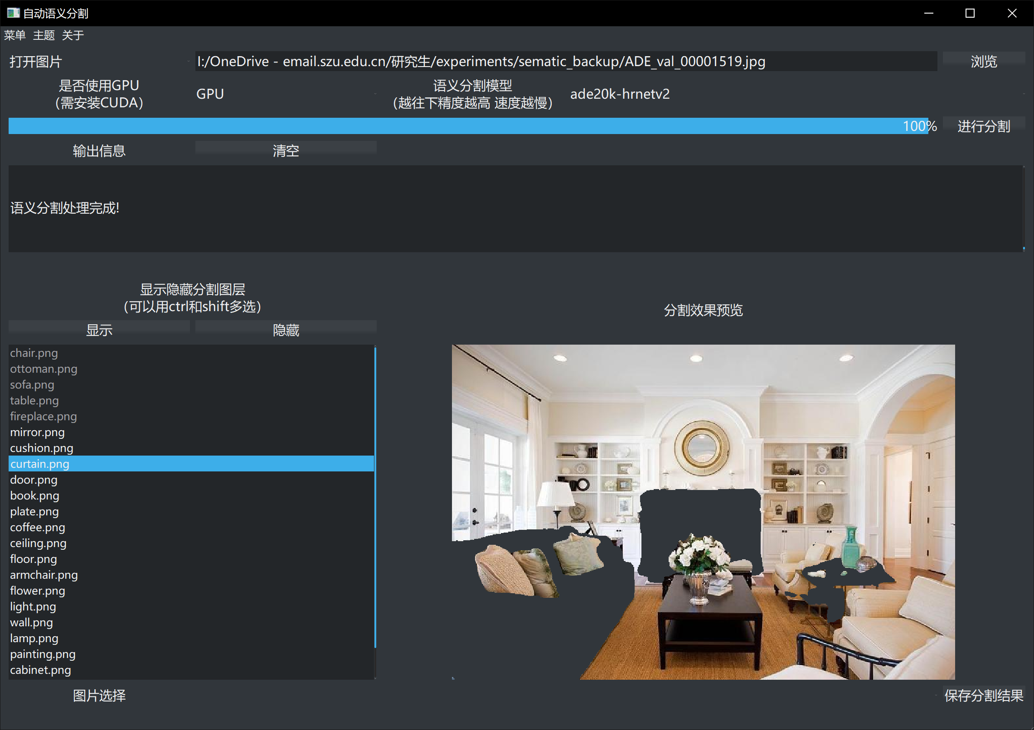The width and height of the screenshot is (1034, 730).
Task: Expand the GPU device dropdown
Action: (286, 94)
